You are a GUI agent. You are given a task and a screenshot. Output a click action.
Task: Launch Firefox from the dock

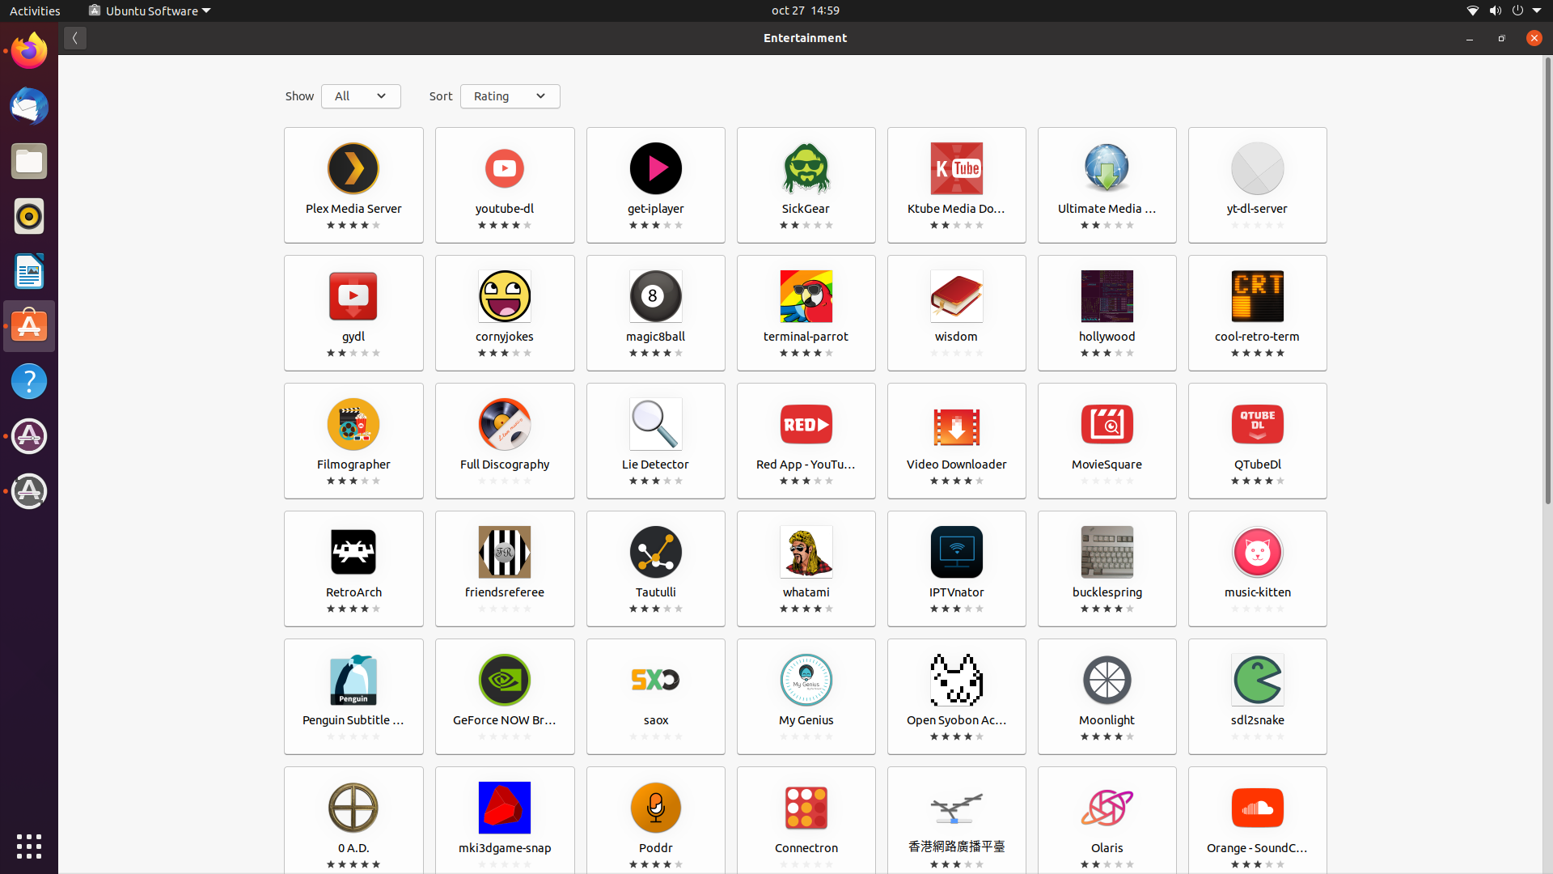coord(29,51)
